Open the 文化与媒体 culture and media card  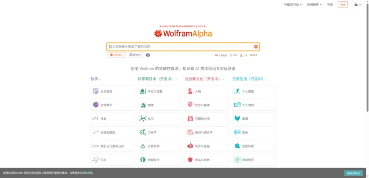(206, 105)
